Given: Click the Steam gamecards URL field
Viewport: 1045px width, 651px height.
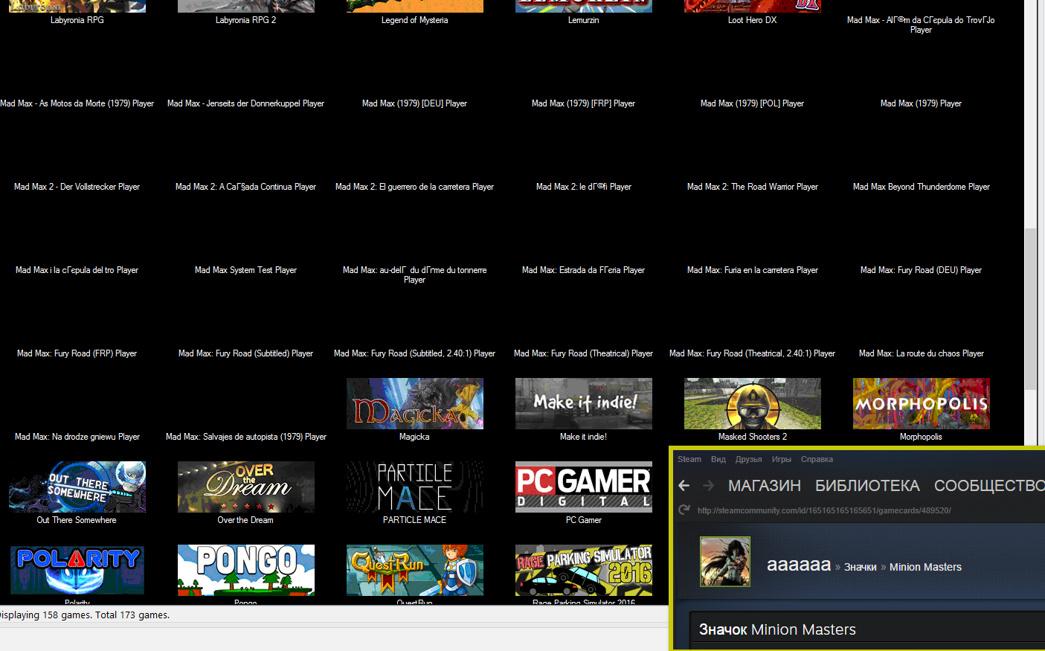Looking at the screenshot, I should (824, 510).
